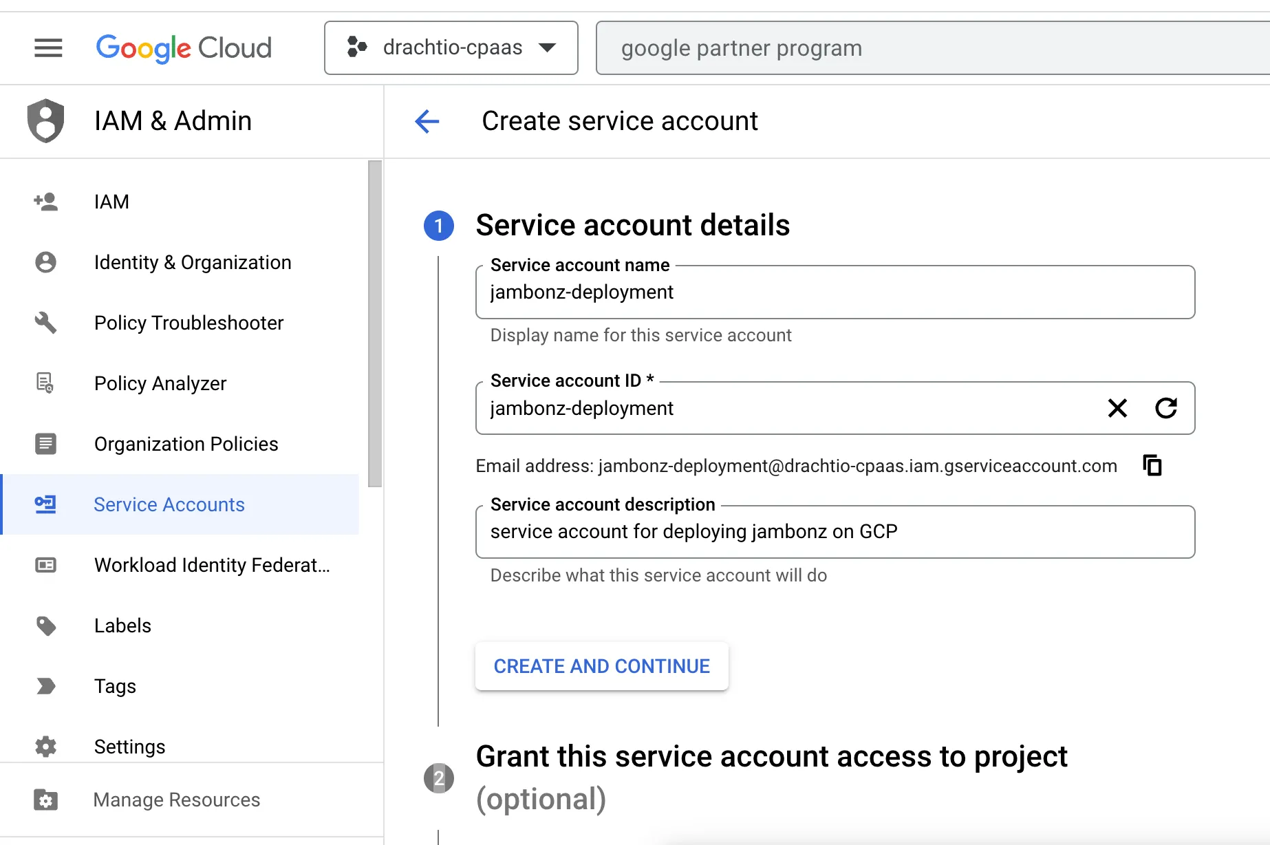Click the Policy Analyzer document icon
This screenshot has height=845, width=1270.
45,383
